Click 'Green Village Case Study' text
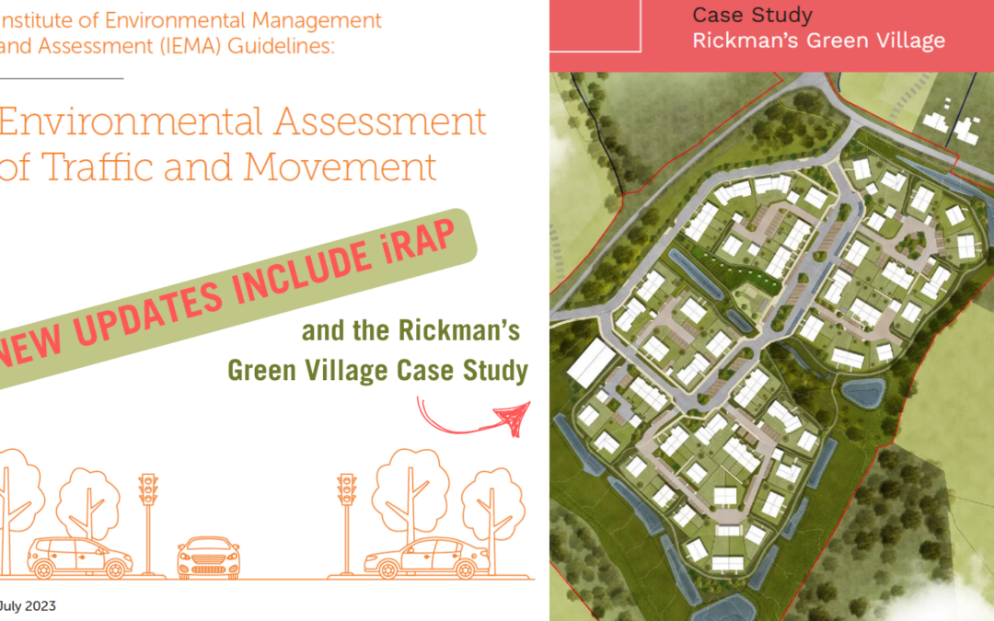 click(x=378, y=371)
